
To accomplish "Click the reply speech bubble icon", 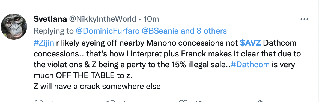I will (38, 101).
